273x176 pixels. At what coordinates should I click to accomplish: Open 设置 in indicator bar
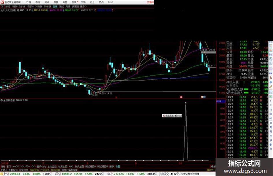[118, 166]
